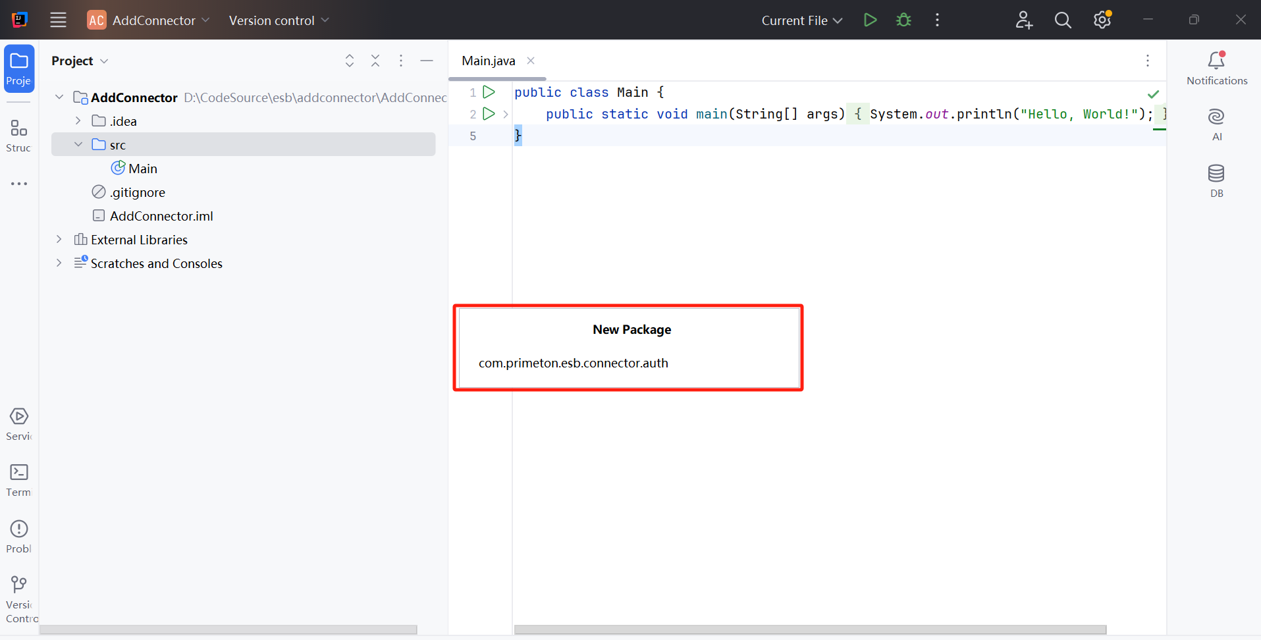Open the main hamburger menu
Viewport: 1261px width, 640px height.
pos(58,20)
